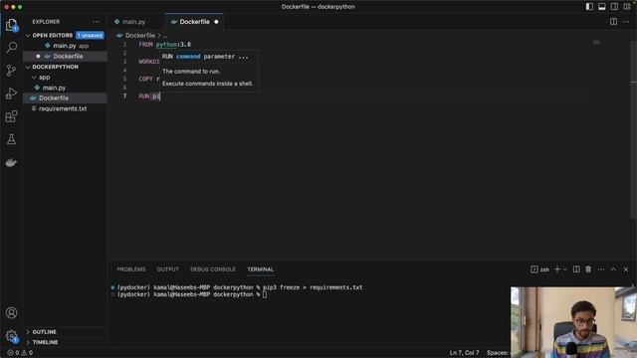Click breadcrumb ellipsis after Dockerfile
Image resolution: width=637 pixels, height=358 pixels.
point(165,36)
